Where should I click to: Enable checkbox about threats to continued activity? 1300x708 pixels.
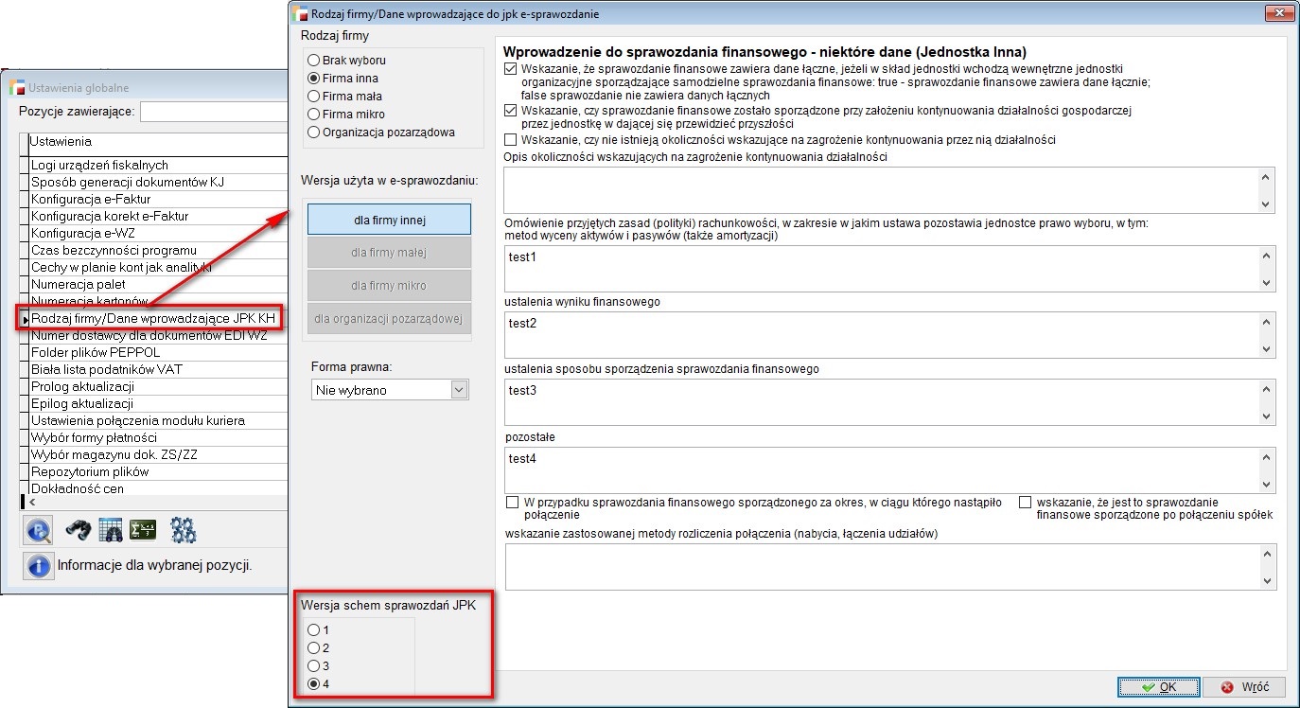[x=512, y=140]
